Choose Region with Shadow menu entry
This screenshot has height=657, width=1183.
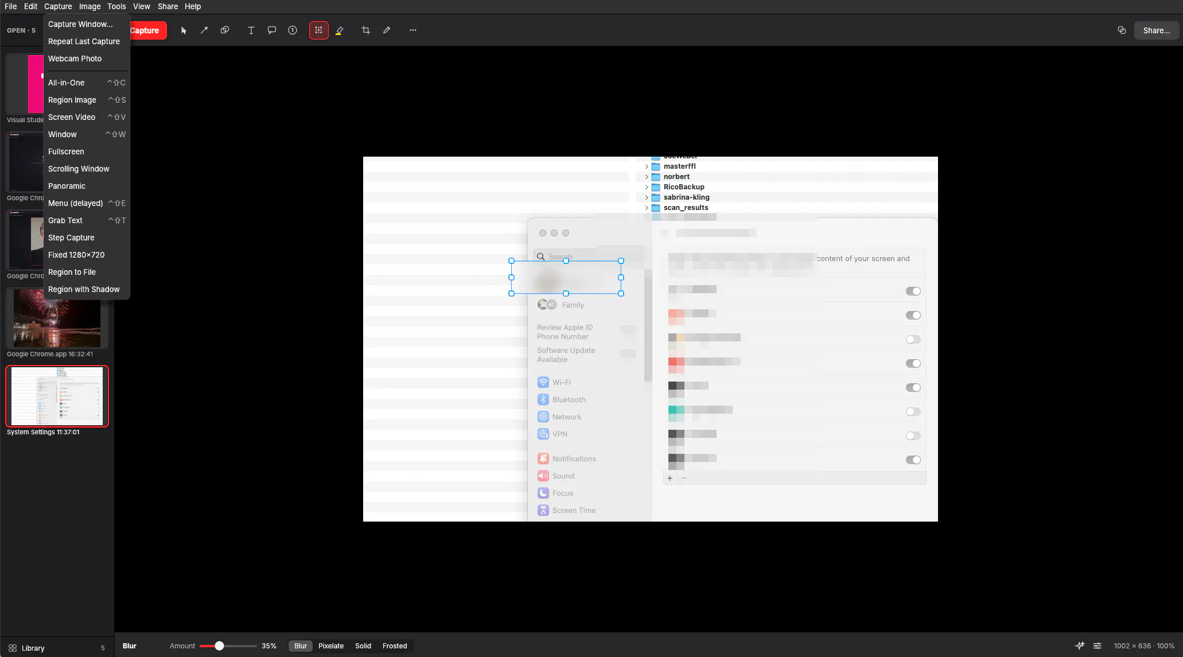[x=87, y=289]
